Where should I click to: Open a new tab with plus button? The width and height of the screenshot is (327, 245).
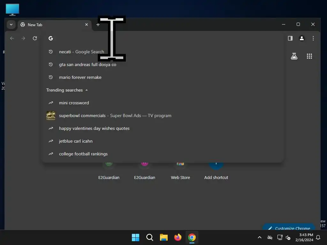[x=98, y=25]
